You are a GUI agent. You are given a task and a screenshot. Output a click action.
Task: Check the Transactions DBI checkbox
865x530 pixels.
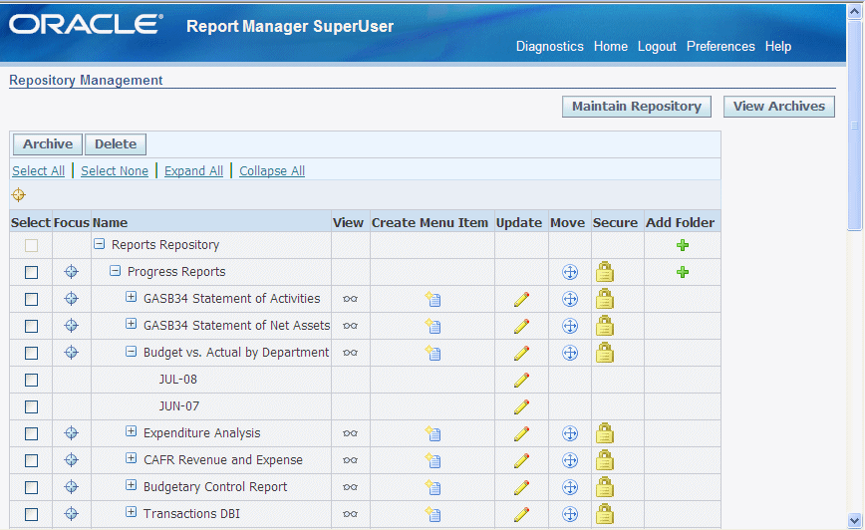coord(32,514)
